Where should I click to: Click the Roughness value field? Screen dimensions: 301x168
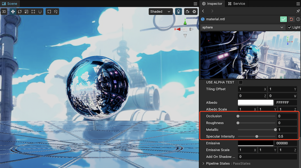287,123
